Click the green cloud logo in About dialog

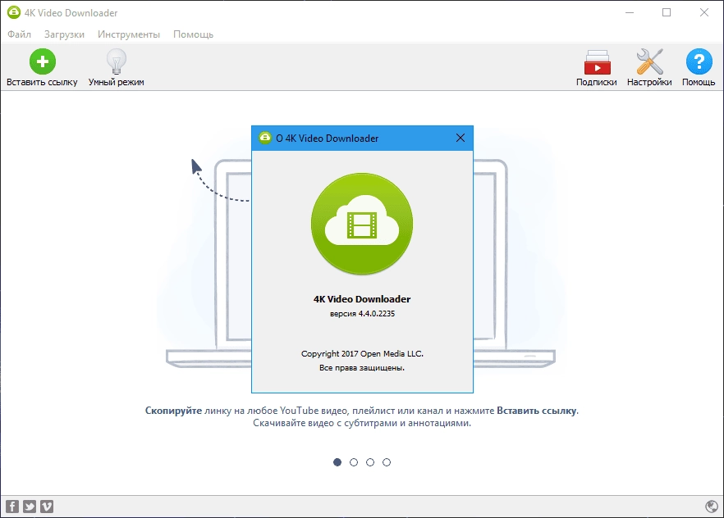point(362,224)
